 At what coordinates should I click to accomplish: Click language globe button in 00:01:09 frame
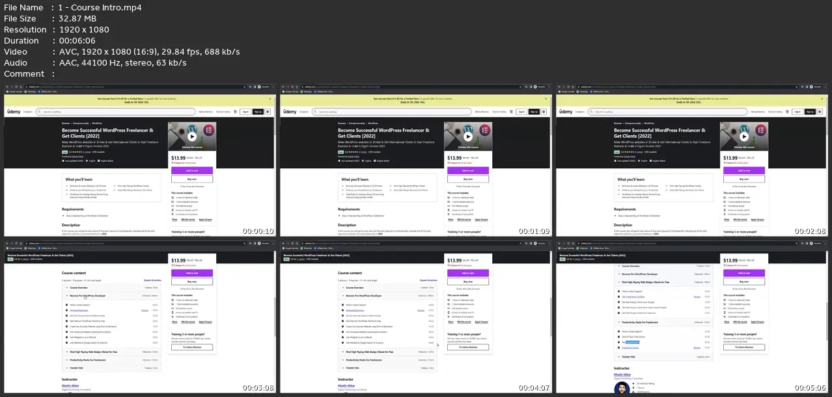[x=543, y=112]
